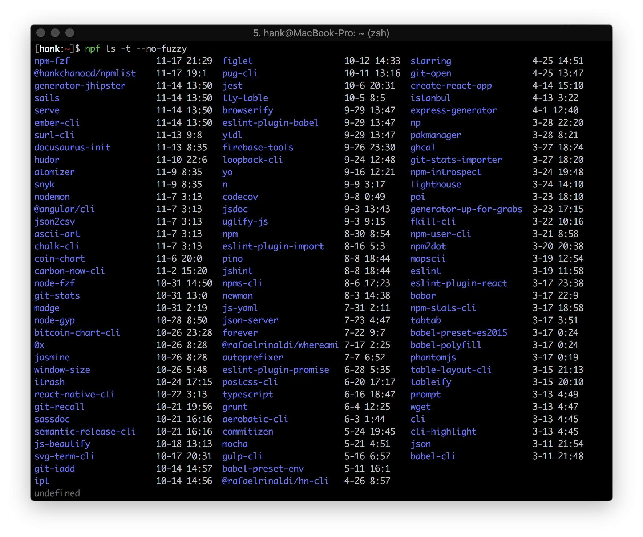The height and width of the screenshot is (537, 643).
Task: Click 'git-stats-importer' in the list
Action: coord(456,160)
